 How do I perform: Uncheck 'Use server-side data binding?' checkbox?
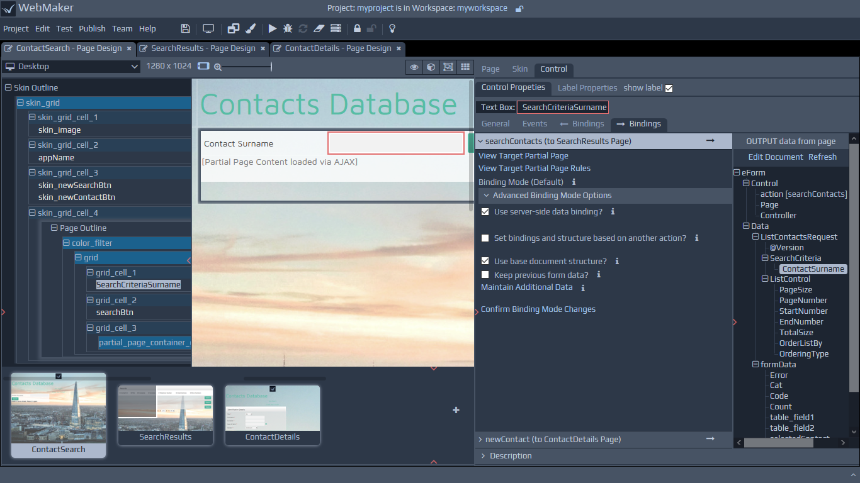point(485,212)
